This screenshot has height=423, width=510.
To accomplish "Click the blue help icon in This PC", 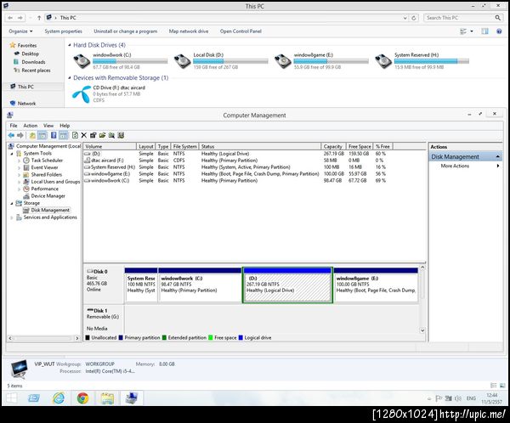I will coord(499,31).
